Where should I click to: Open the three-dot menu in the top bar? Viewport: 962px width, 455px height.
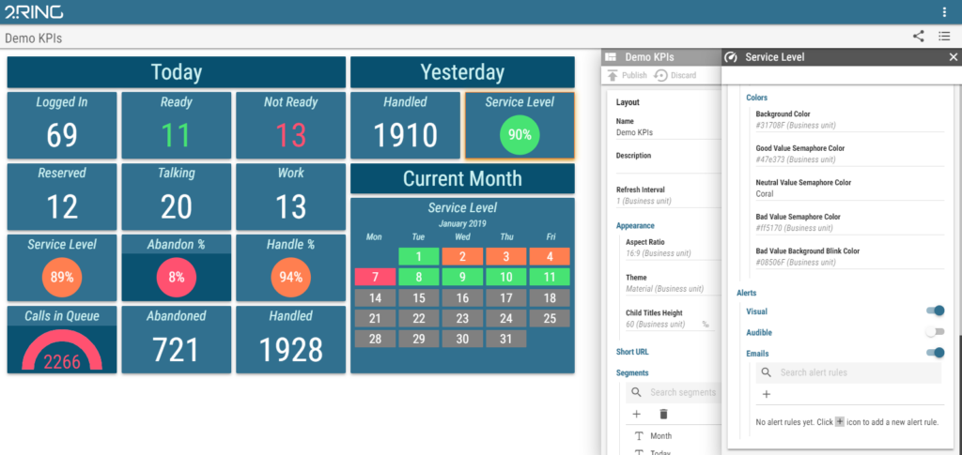click(x=944, y=12)
